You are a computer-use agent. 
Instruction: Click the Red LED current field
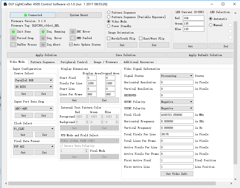coord(193,18)
